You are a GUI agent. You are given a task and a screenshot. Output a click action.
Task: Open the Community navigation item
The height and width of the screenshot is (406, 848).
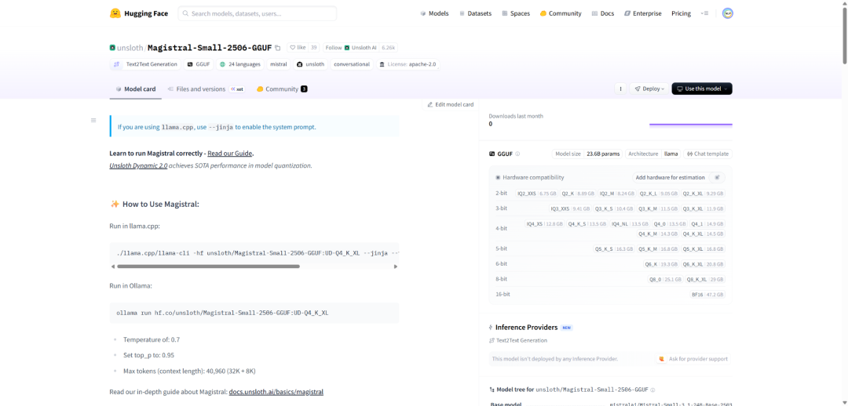(561, 13)
